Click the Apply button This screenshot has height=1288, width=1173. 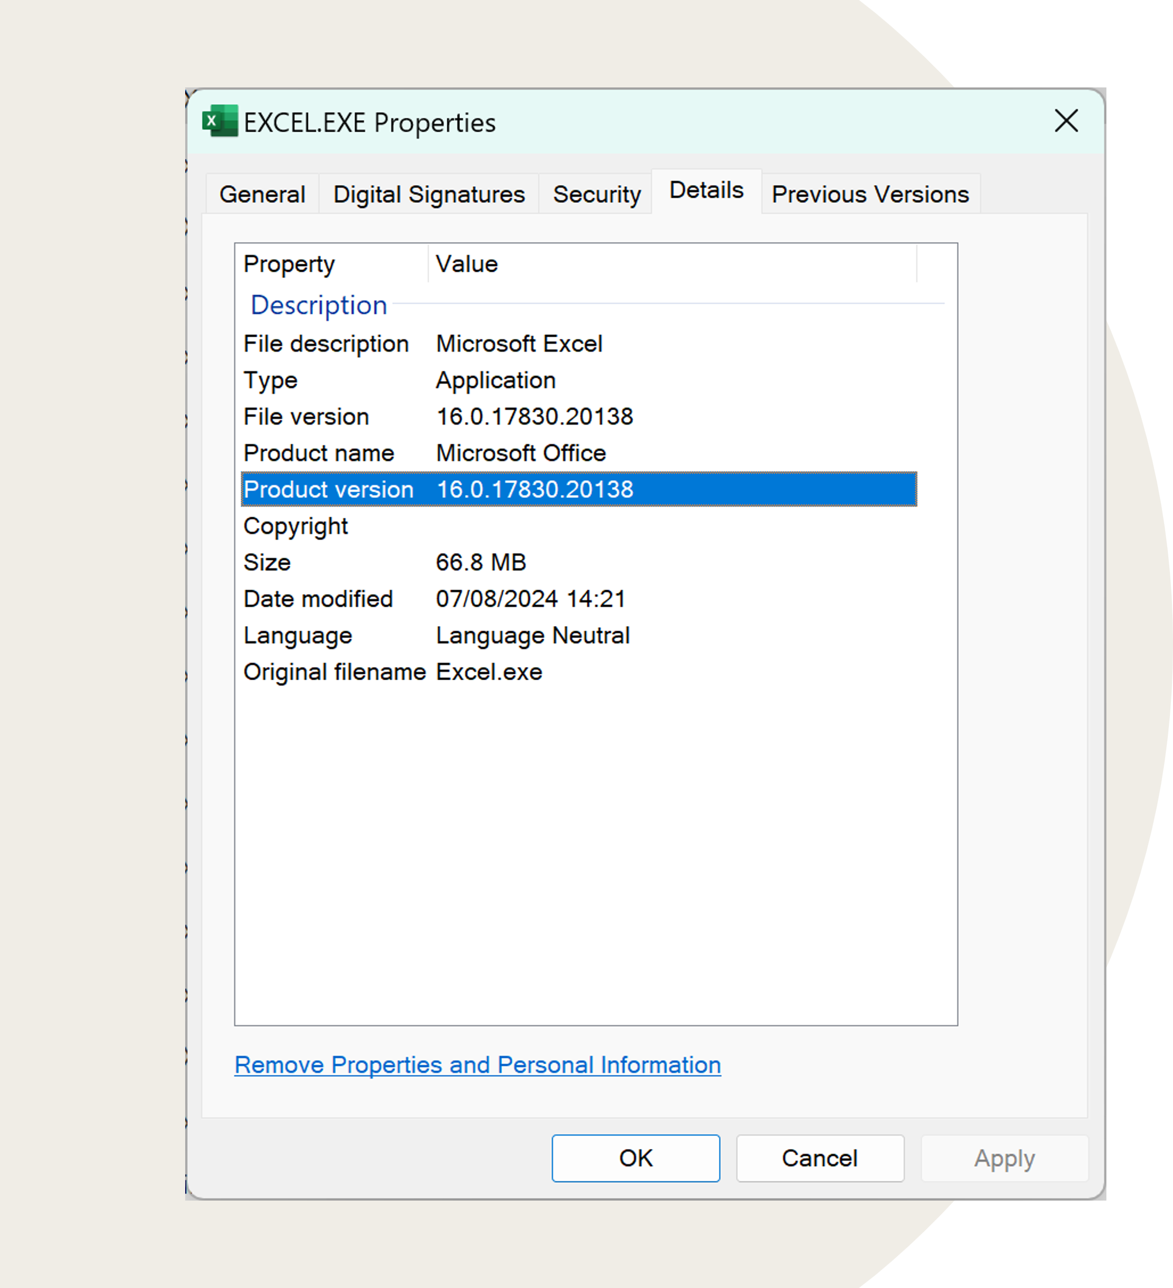pos(1004,1158)
